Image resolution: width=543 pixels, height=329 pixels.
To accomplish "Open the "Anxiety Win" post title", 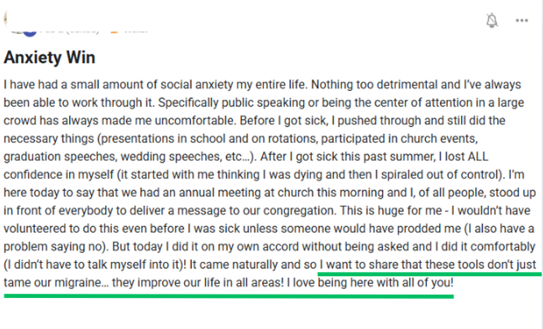I will [x=49, y=57].
